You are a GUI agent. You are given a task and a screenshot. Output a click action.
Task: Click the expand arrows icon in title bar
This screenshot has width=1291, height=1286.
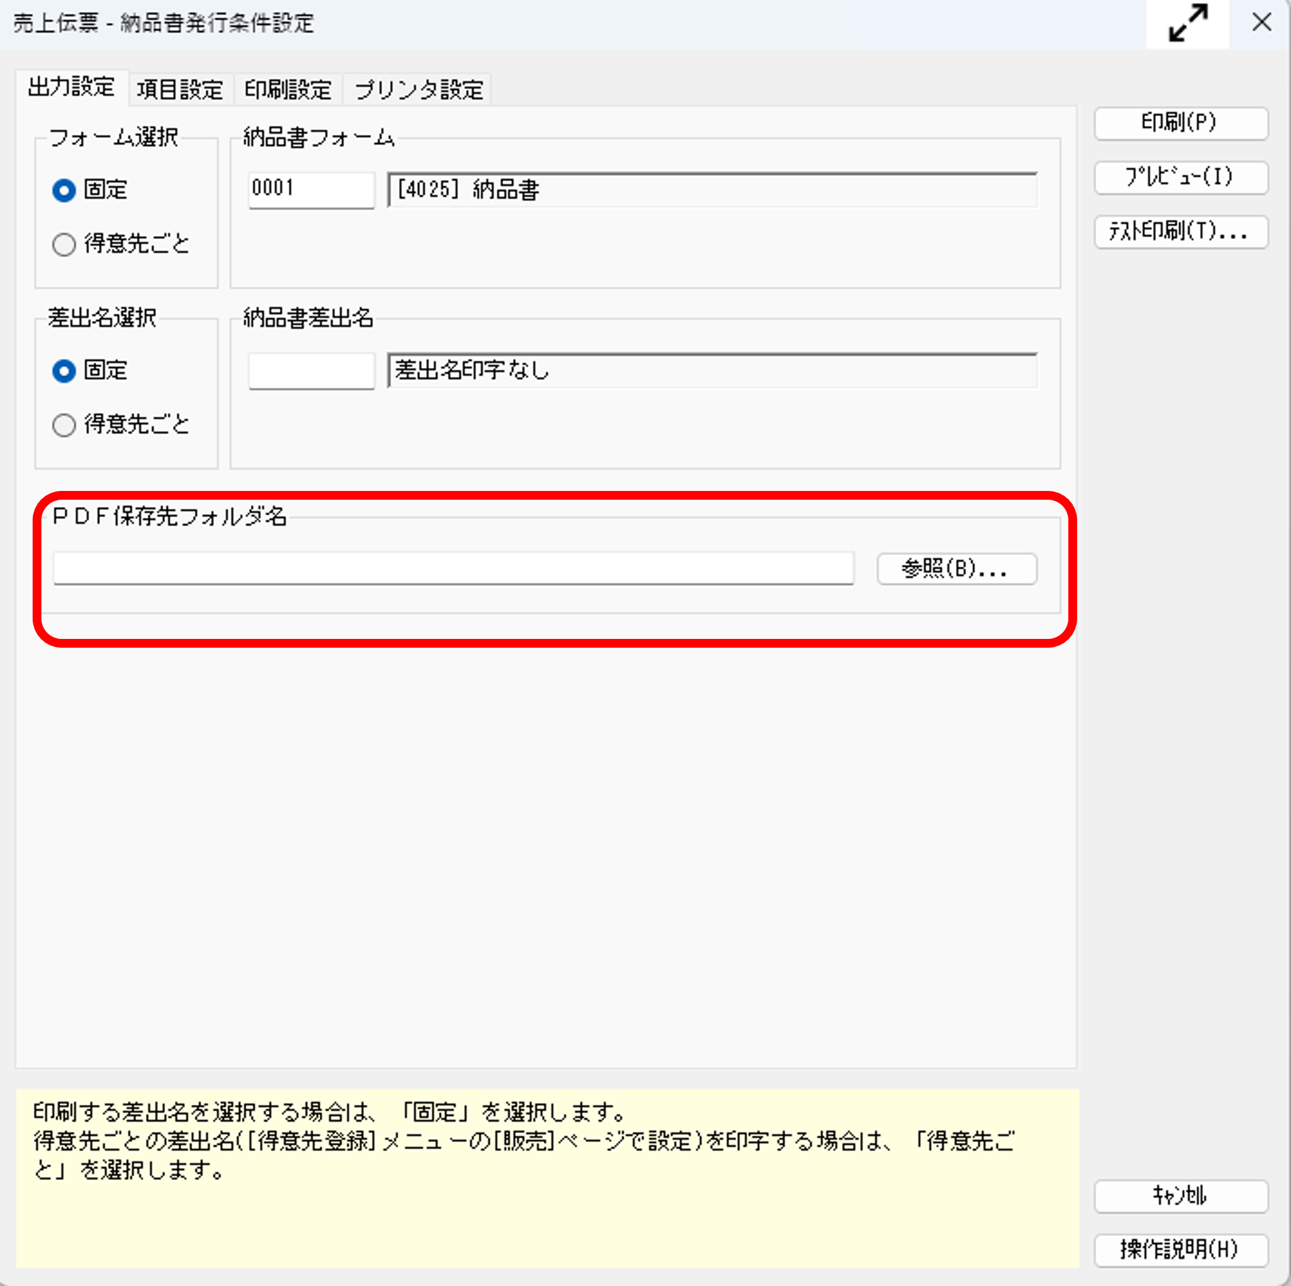(1187, 23)
